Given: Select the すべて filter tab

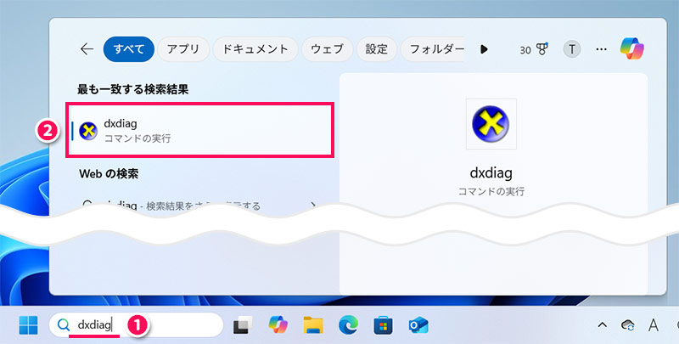Looking at the screenshot, I should click(129, 49).
